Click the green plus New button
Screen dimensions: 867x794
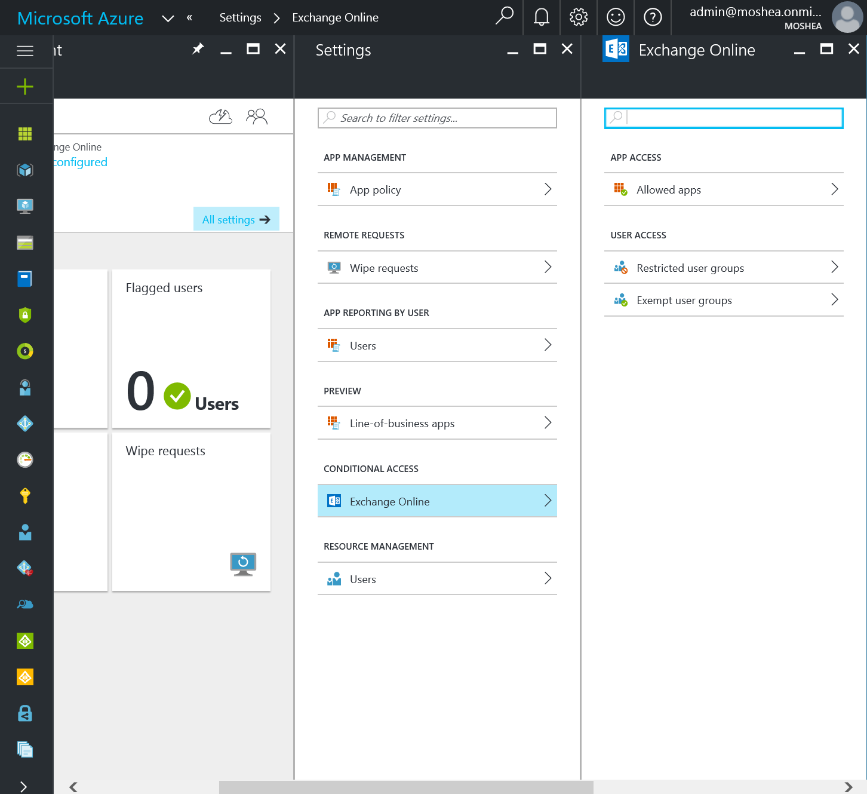(x=25, y=87)
